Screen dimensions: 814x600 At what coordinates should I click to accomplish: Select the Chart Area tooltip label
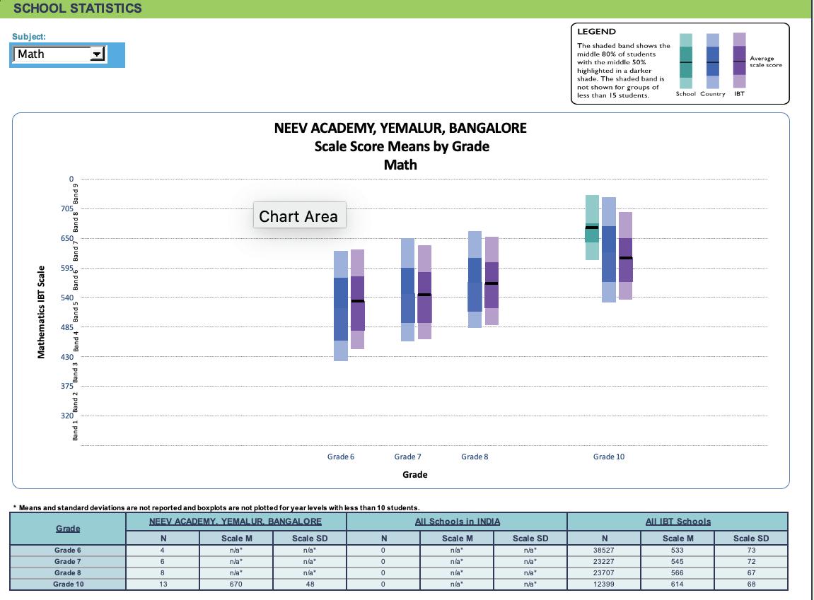(x=299, y=216)
